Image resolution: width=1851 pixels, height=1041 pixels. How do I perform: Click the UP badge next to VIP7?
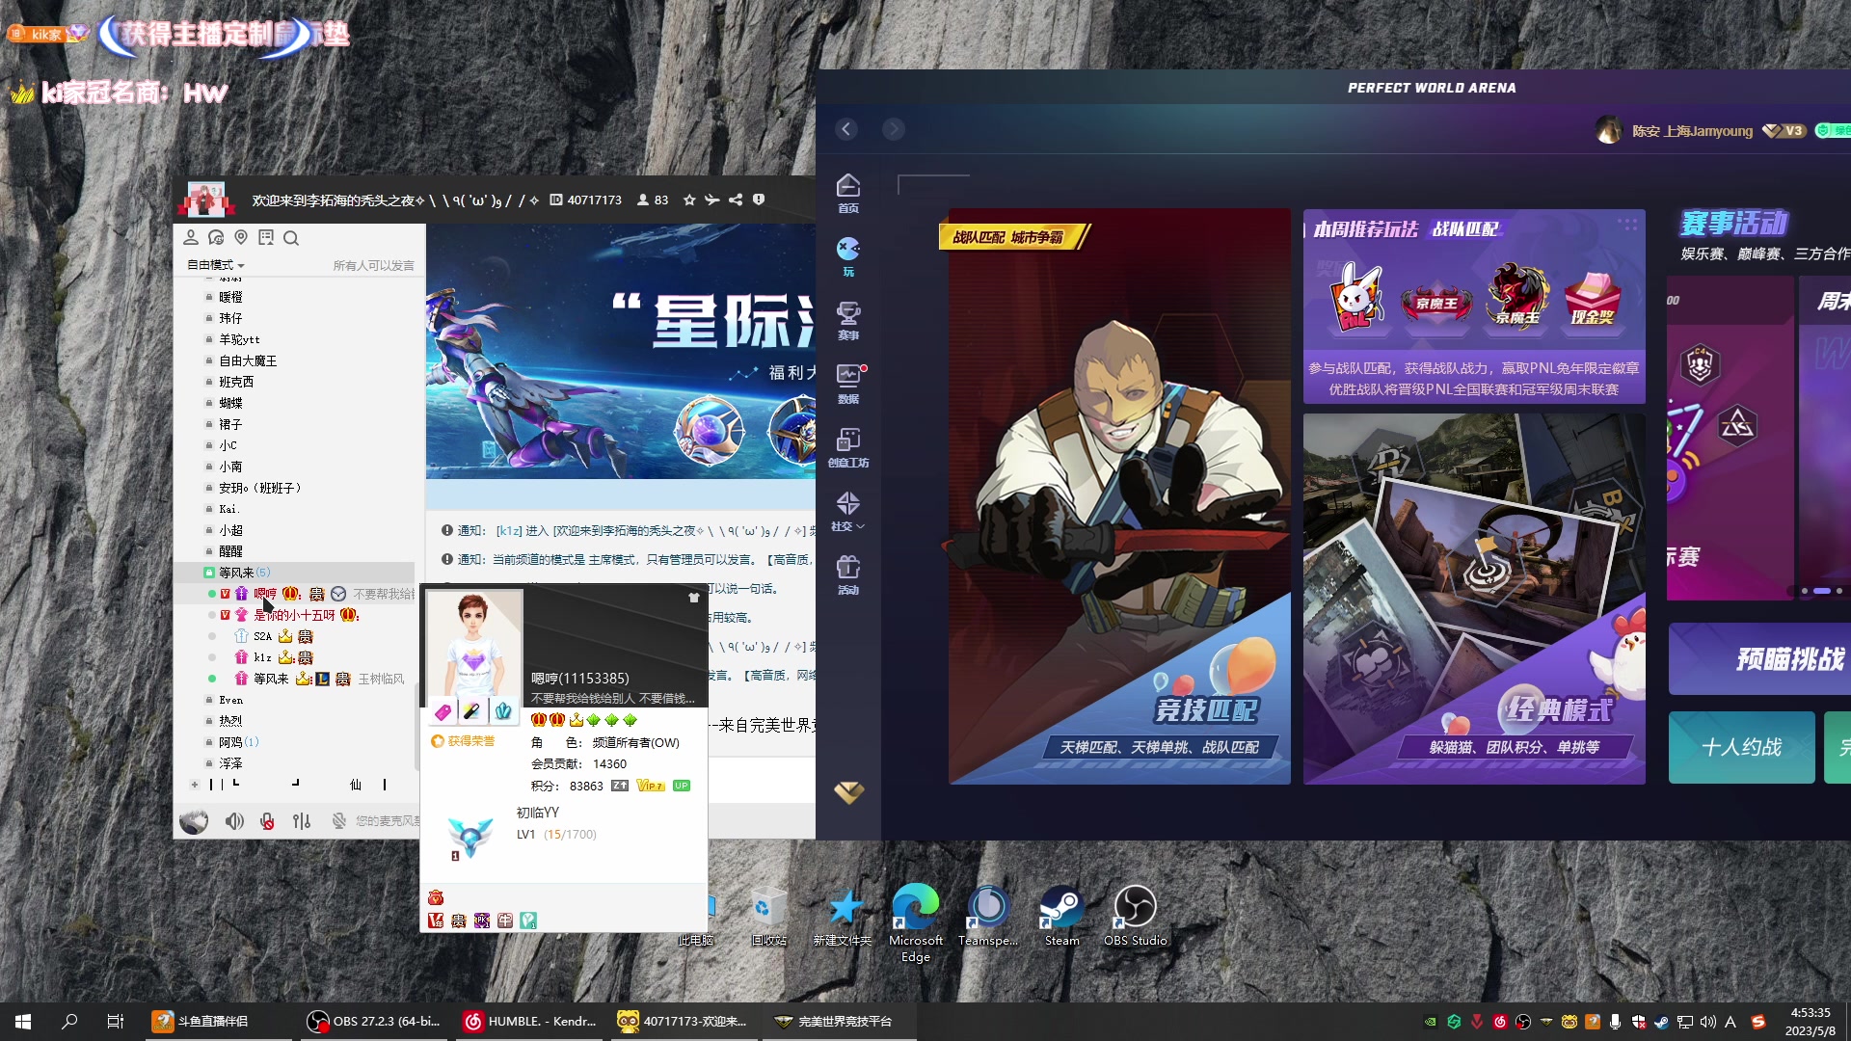pyautogui.click(x=682, y=786)
